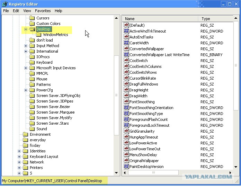
Task: Select the Screen Saver.Marquee key
Action: click(55, 112)
